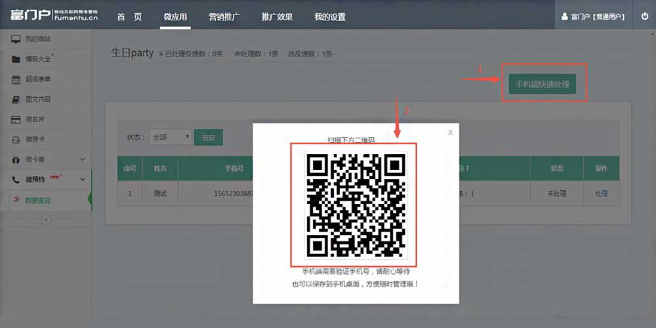Click the 处理 link in row 1

pyautogui.click(x=601, y=194)
